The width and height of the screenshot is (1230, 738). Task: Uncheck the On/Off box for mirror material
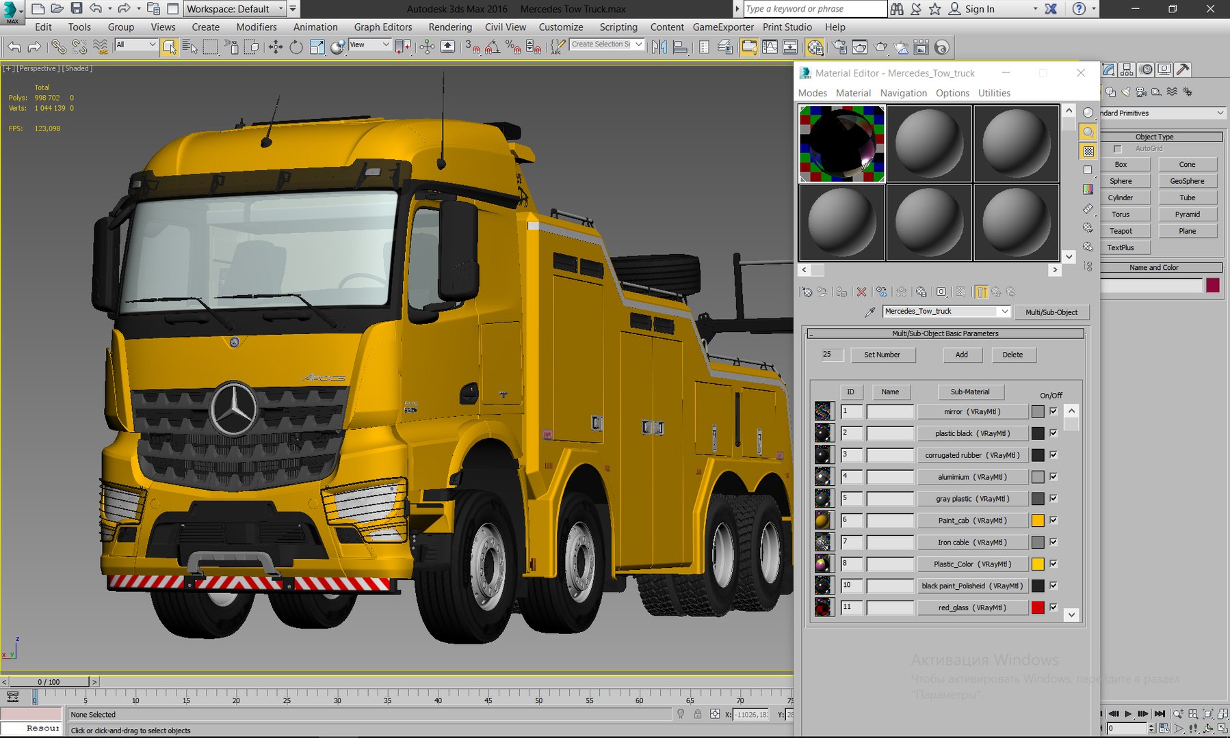pyautogui.click(x=1054, y=411)
